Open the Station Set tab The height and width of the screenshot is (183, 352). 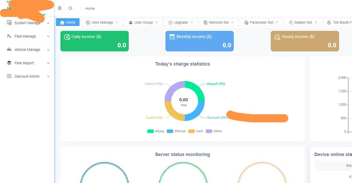(x=303, y=22)
